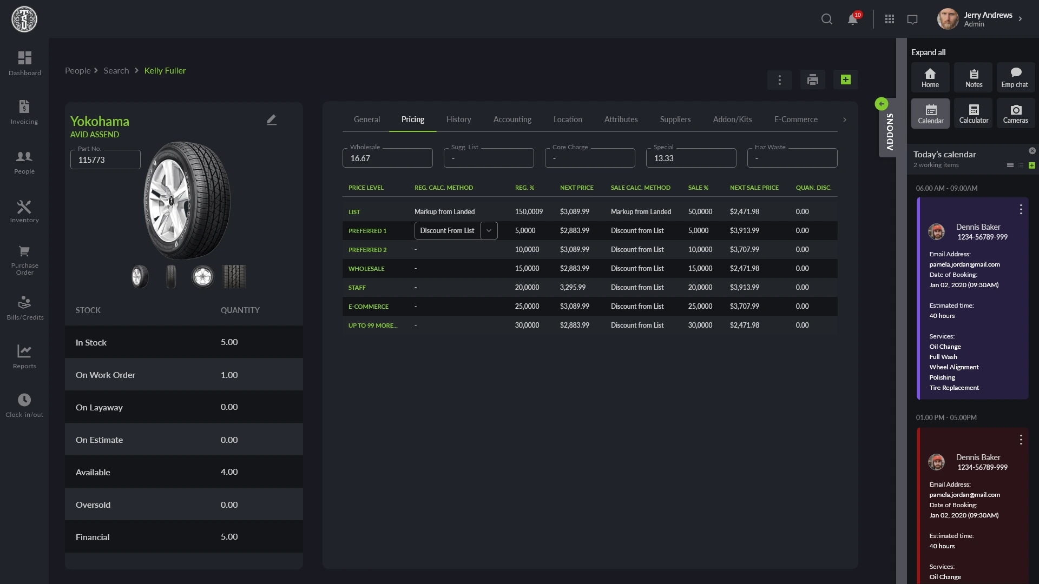The width and height of the screenshot is (1039, 584).
Task: Open the E-Commerce tab
Action: pos(795,120)
